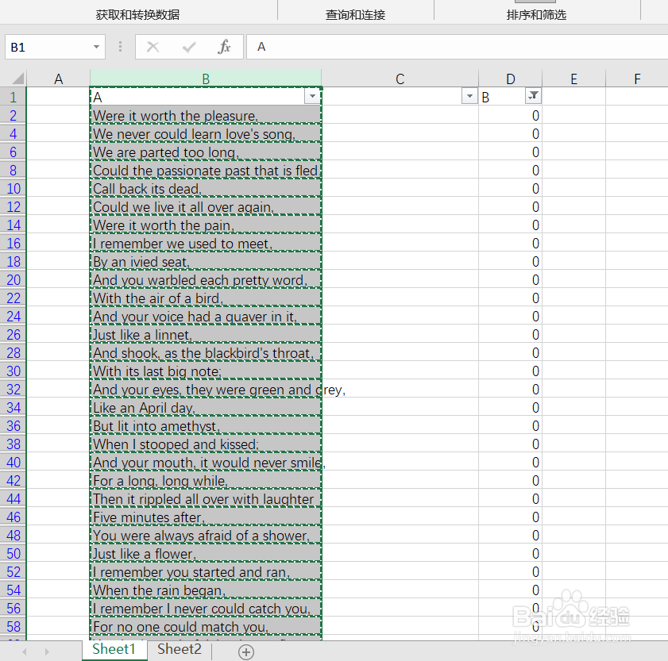
Task: Click cell 'Were it worth the pleasure,'
Action: point(206,115)
